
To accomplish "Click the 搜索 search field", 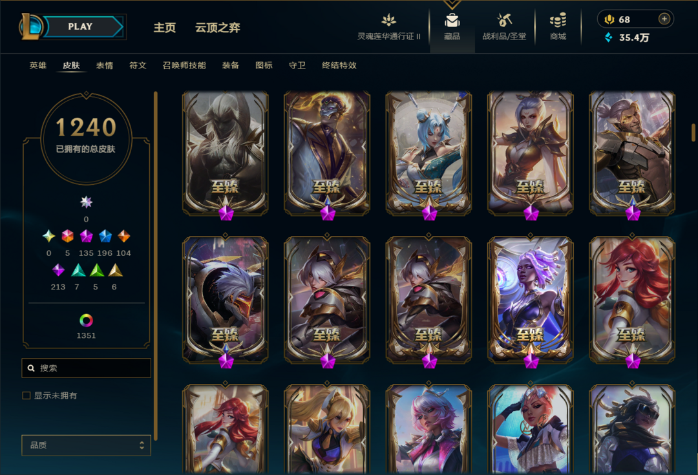I will [87, 368].
